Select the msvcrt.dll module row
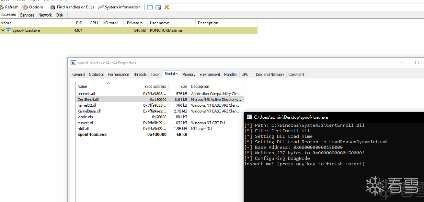Viewport: 424px width, 202px height. tap(160, 123)
